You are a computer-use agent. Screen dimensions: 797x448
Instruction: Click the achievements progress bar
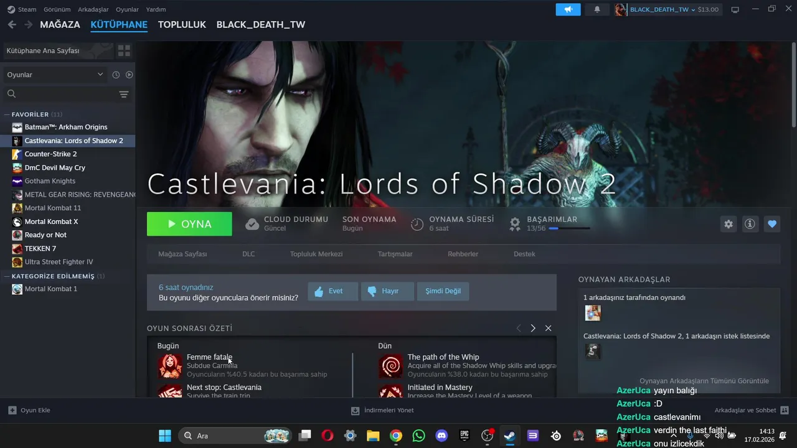[569, 228]
